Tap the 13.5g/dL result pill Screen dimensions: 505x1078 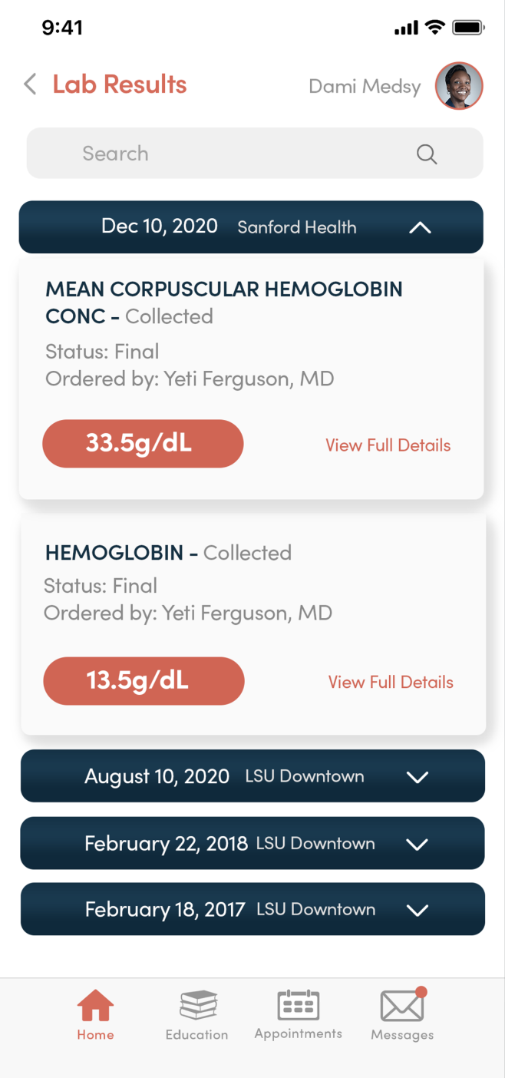tap(144, 681)
